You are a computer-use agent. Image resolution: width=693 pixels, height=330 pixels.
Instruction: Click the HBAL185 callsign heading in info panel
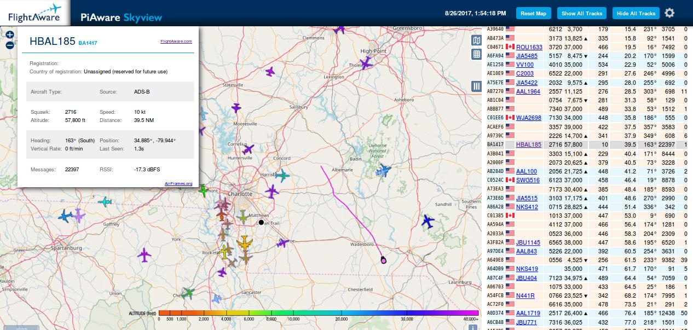52,41
